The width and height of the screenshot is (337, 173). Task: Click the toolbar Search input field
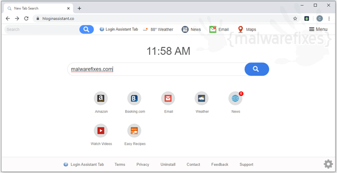(x=42, y=29)
